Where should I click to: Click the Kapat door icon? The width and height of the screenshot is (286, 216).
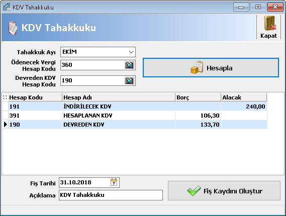270,23
